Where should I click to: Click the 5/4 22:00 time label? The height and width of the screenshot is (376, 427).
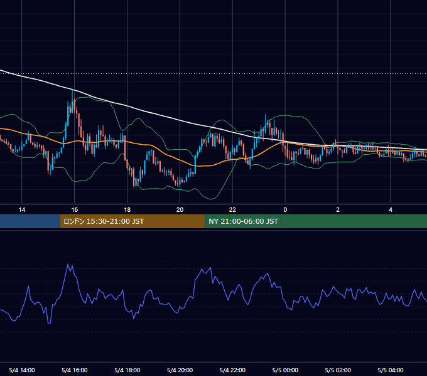[x=232, y=370]
